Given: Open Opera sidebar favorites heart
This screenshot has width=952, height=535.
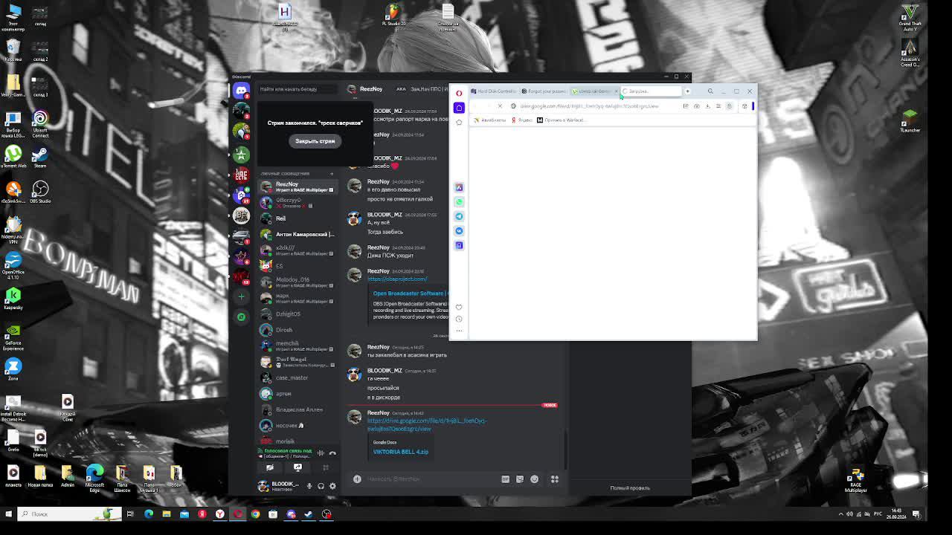Looking at the screenshot, I should (459, 307).
